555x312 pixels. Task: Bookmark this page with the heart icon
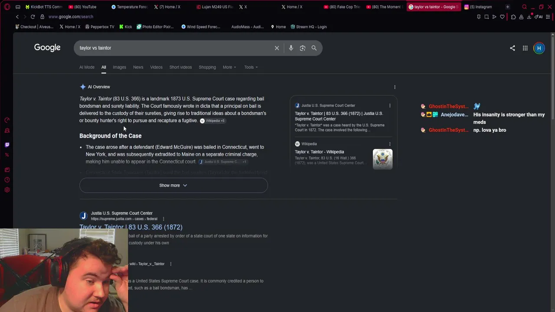tap(502, 16)
